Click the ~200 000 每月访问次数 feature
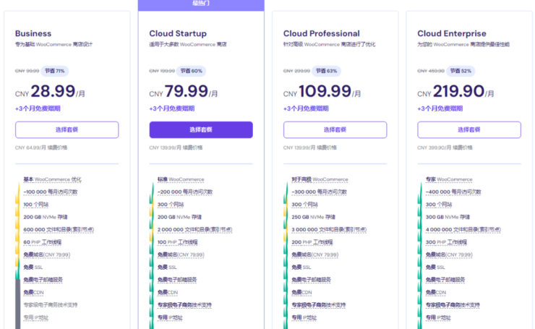The image size is (535, 329). tap(184, 192)
